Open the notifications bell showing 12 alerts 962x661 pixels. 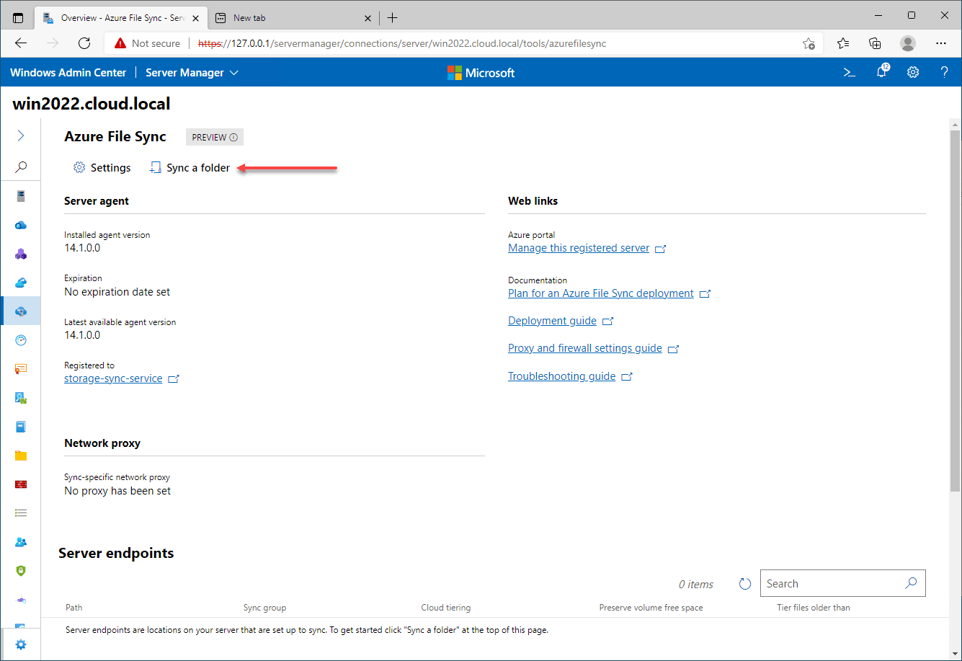point(881,72)
